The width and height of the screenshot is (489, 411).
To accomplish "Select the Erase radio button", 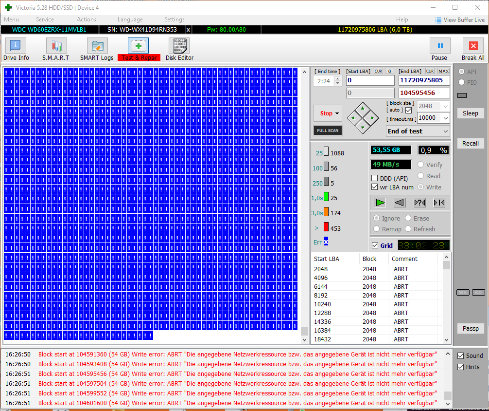I will (x=408, y=218).
